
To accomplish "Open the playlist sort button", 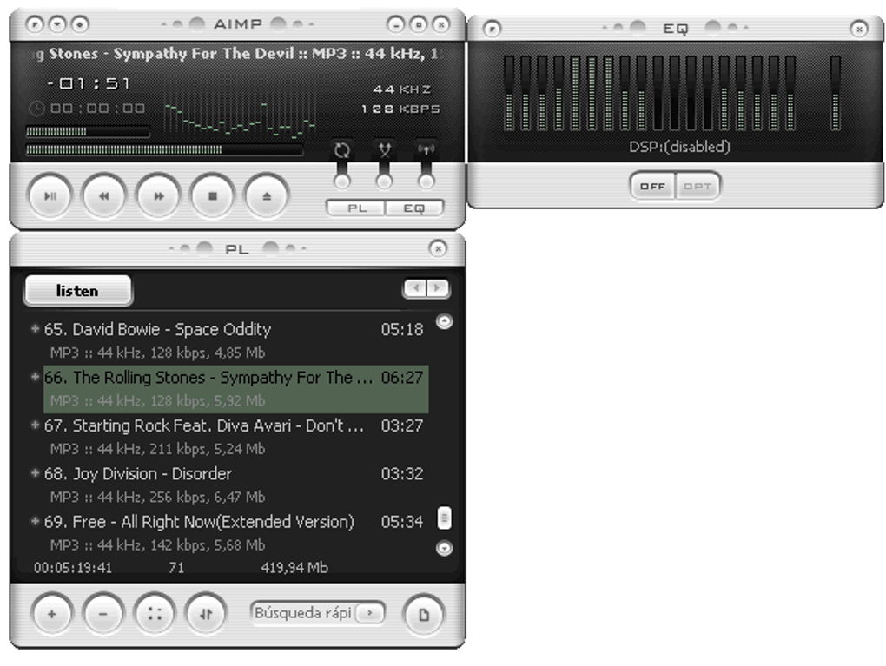I will pyautogui.click(x=206, y=614).
